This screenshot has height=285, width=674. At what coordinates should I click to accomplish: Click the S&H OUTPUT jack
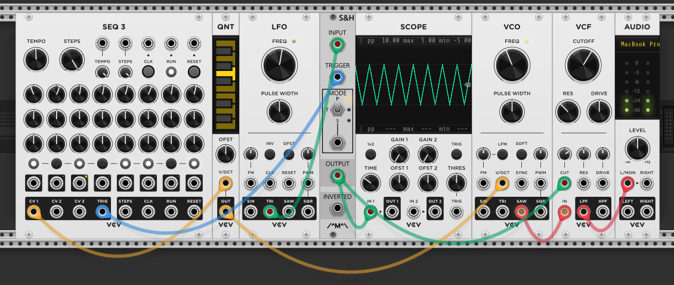tap(338, 176)
